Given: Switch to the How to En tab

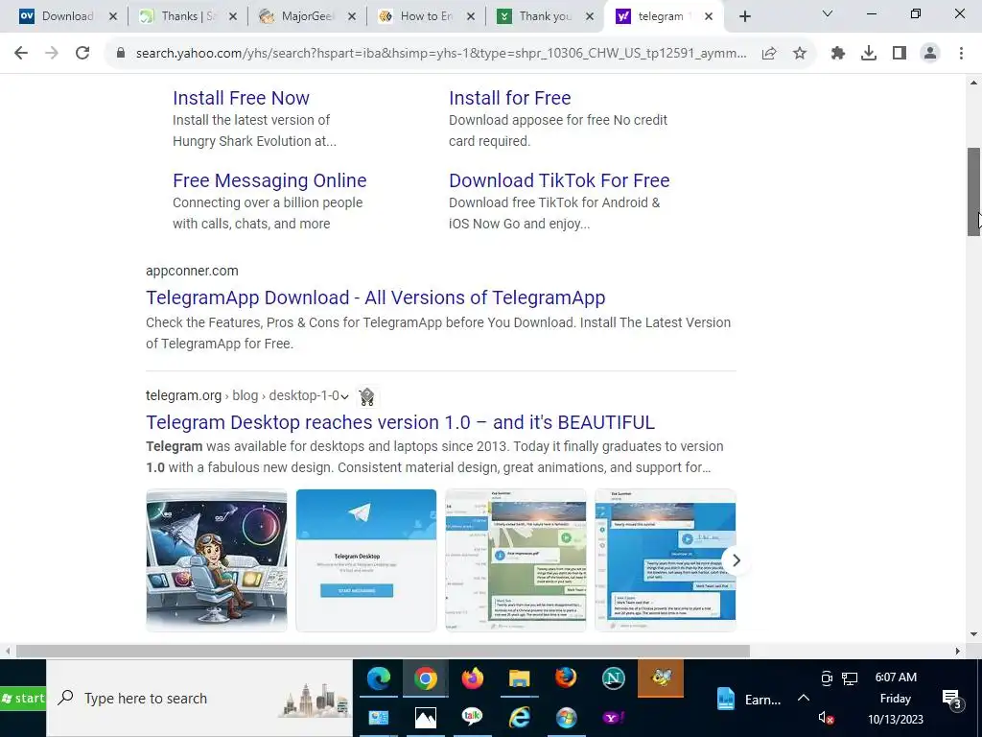Looking at the screenshot, I should click(427, 16).
